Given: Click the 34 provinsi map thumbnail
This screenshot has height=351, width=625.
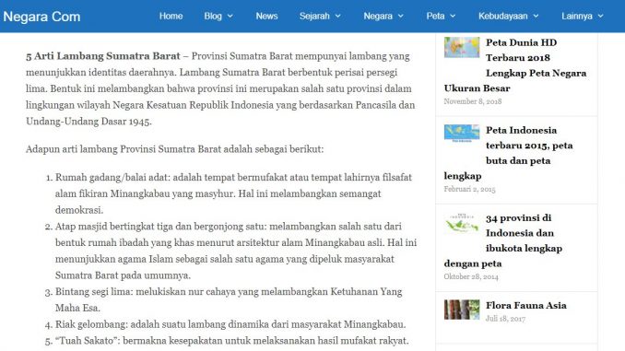Looking at the screenshot, I should coord(462,223).
